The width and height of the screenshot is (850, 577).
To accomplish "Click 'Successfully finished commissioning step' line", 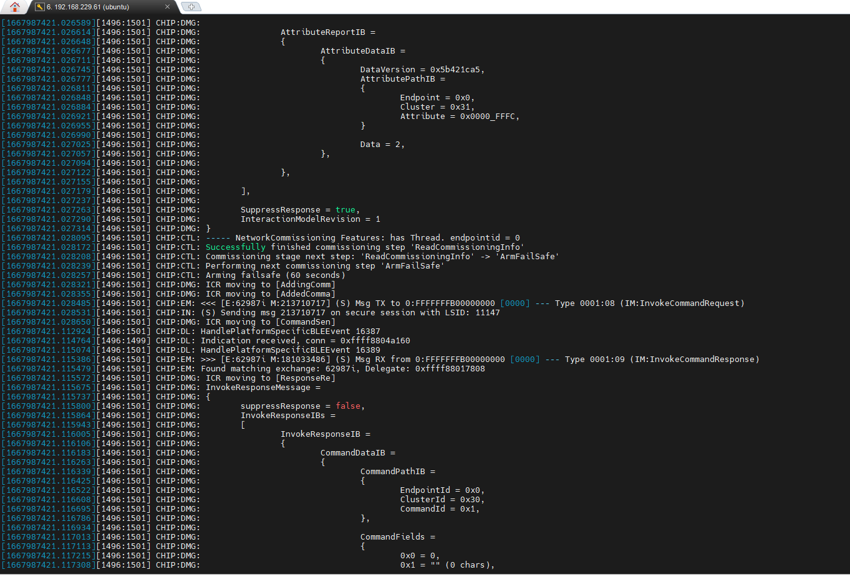I will (365, 247).
